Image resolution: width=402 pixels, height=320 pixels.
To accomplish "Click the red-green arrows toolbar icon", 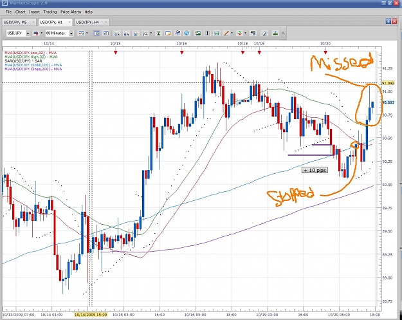I will coord(239,33).
